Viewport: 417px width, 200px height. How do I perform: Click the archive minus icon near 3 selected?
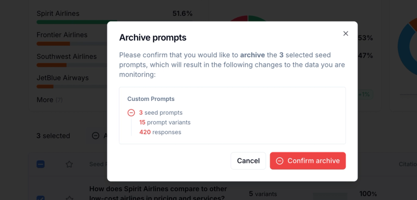(96, 135)
